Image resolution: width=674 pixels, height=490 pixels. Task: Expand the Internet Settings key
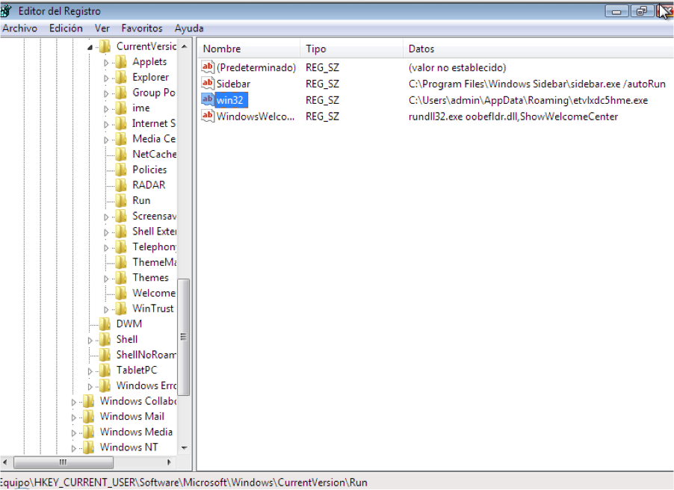coord(106,125)
